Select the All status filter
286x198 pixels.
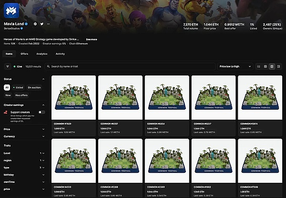pyautogui.click(x=7, y=87)
